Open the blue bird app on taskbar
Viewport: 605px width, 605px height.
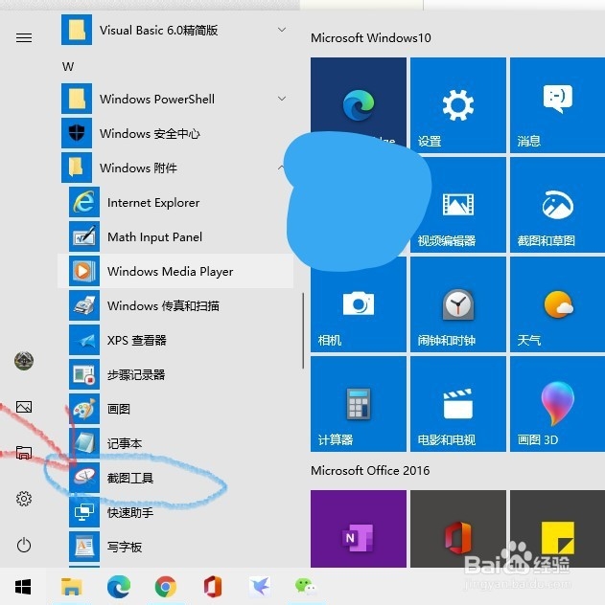[x=259, y=587]
